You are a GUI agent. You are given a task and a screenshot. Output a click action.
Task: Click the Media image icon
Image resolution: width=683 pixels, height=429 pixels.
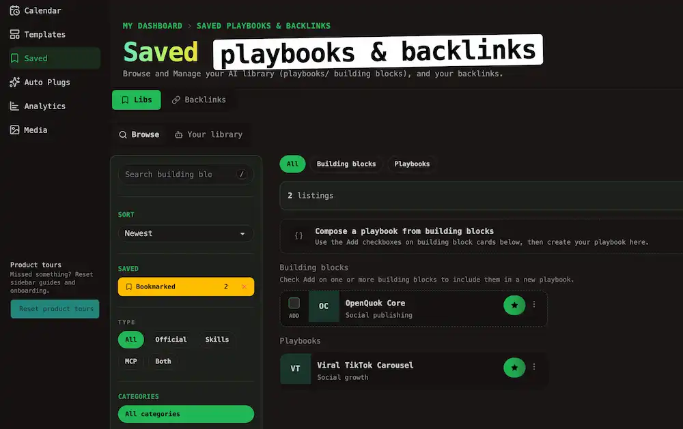[15, 130]
